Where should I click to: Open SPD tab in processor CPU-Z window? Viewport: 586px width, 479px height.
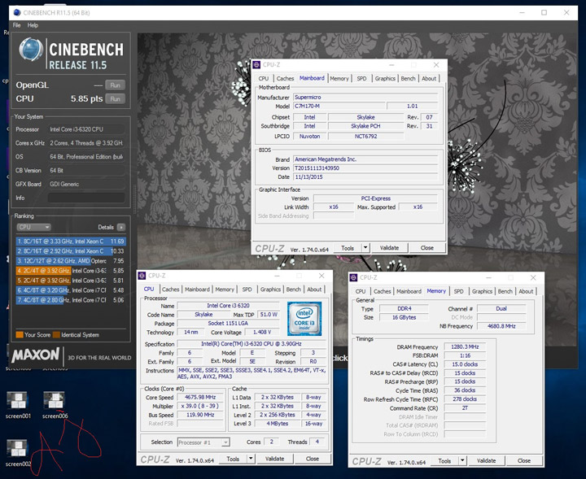(247, 290)
